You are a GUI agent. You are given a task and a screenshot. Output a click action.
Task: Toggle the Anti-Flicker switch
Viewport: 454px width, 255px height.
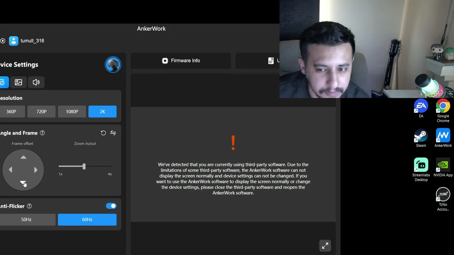(111, 206)
